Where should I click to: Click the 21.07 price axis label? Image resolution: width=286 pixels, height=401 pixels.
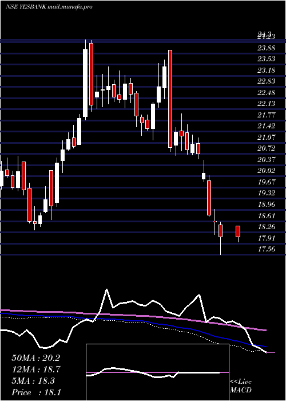266,137
